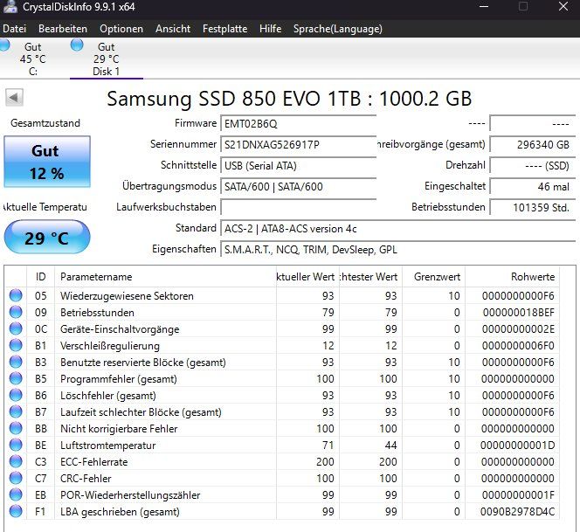The width and height of the screenshot is (580, 532).
Task: Click the Samsung SSD 850 EVO 1TB title
Action: pos(289,99)
